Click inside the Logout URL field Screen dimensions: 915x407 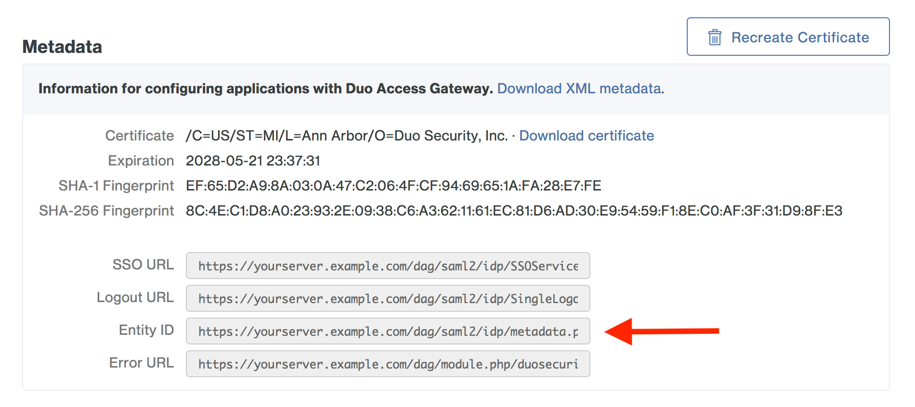[388, 298]
